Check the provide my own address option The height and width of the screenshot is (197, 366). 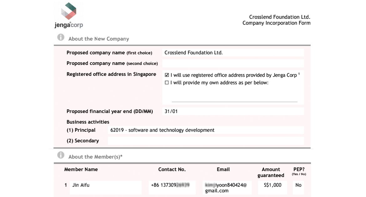(167, 82)
